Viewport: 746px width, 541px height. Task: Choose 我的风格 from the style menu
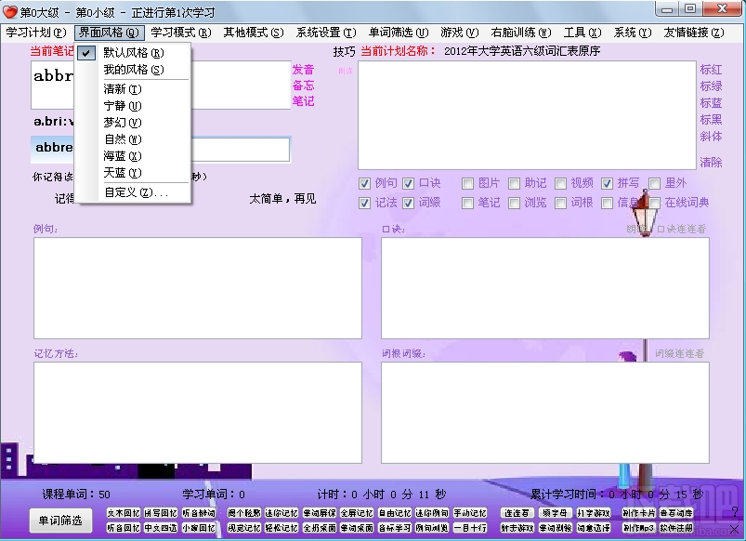[133, 70]
